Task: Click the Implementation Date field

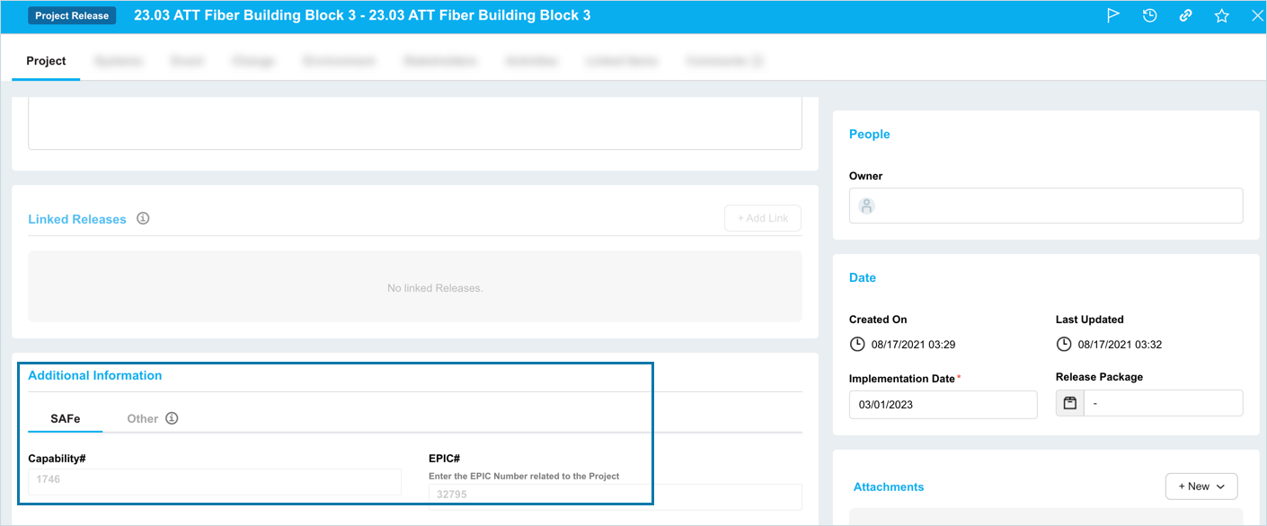Action: [x=943, y=405]
